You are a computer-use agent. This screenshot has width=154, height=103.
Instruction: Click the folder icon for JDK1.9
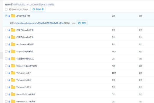(x=13, y=16)
